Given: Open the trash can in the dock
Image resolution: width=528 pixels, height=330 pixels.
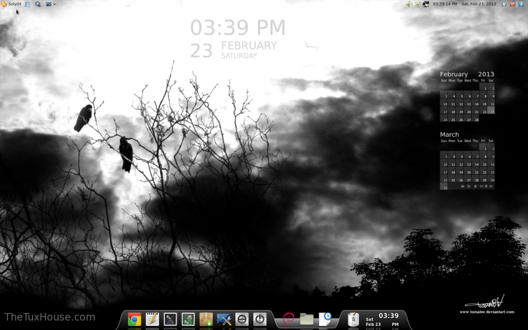Looking at the screenshot, I should pyautogui.click(x=353, y=319).
